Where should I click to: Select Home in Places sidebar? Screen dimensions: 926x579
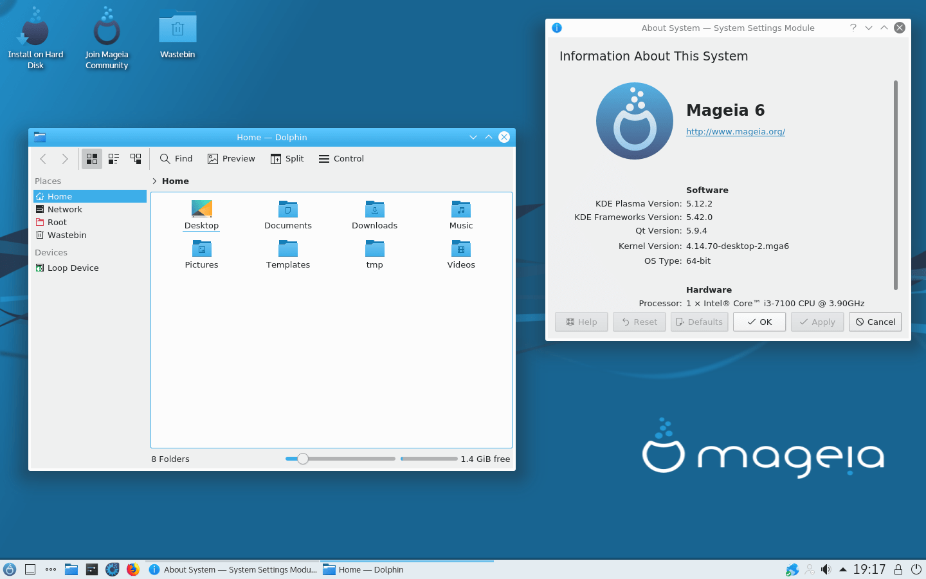click(90, 196)
